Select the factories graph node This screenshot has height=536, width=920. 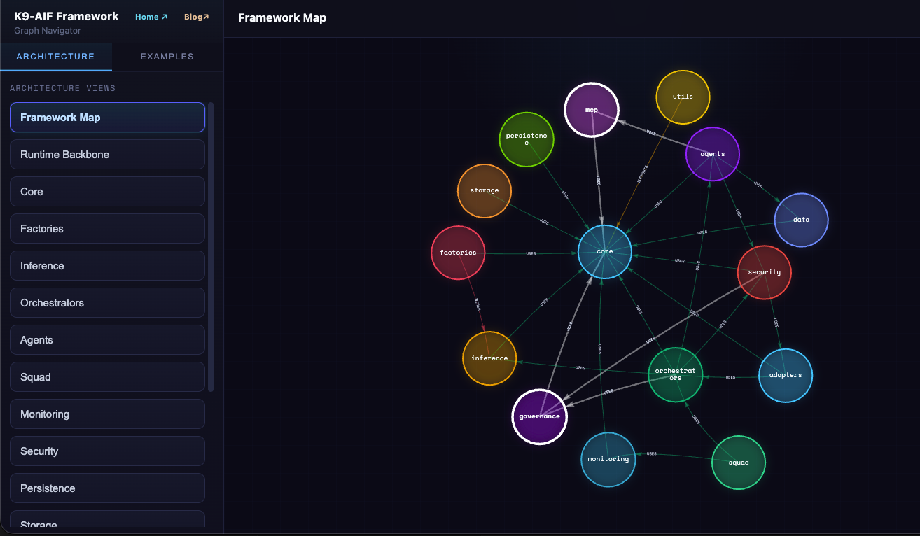tap(458, 253)
